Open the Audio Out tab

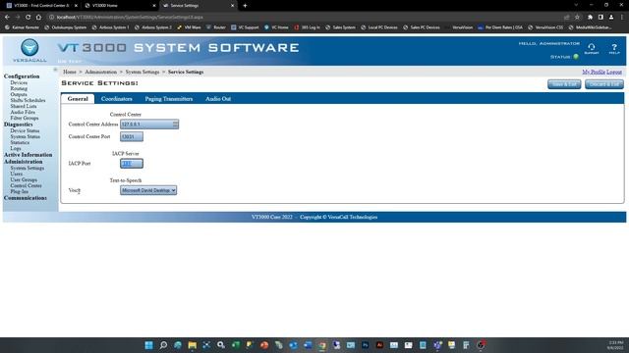click(218, 99)
